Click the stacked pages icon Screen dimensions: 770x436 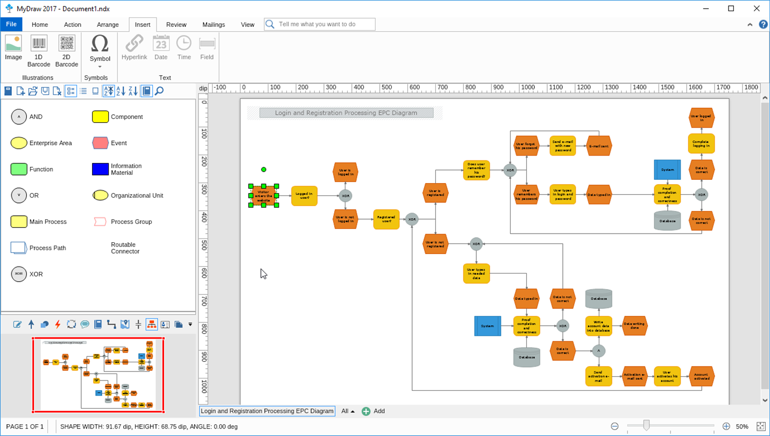[x=179, y=324]
